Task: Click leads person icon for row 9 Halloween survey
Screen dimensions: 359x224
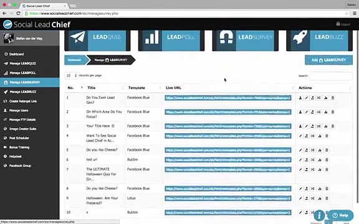Action: tap(307, 198)
